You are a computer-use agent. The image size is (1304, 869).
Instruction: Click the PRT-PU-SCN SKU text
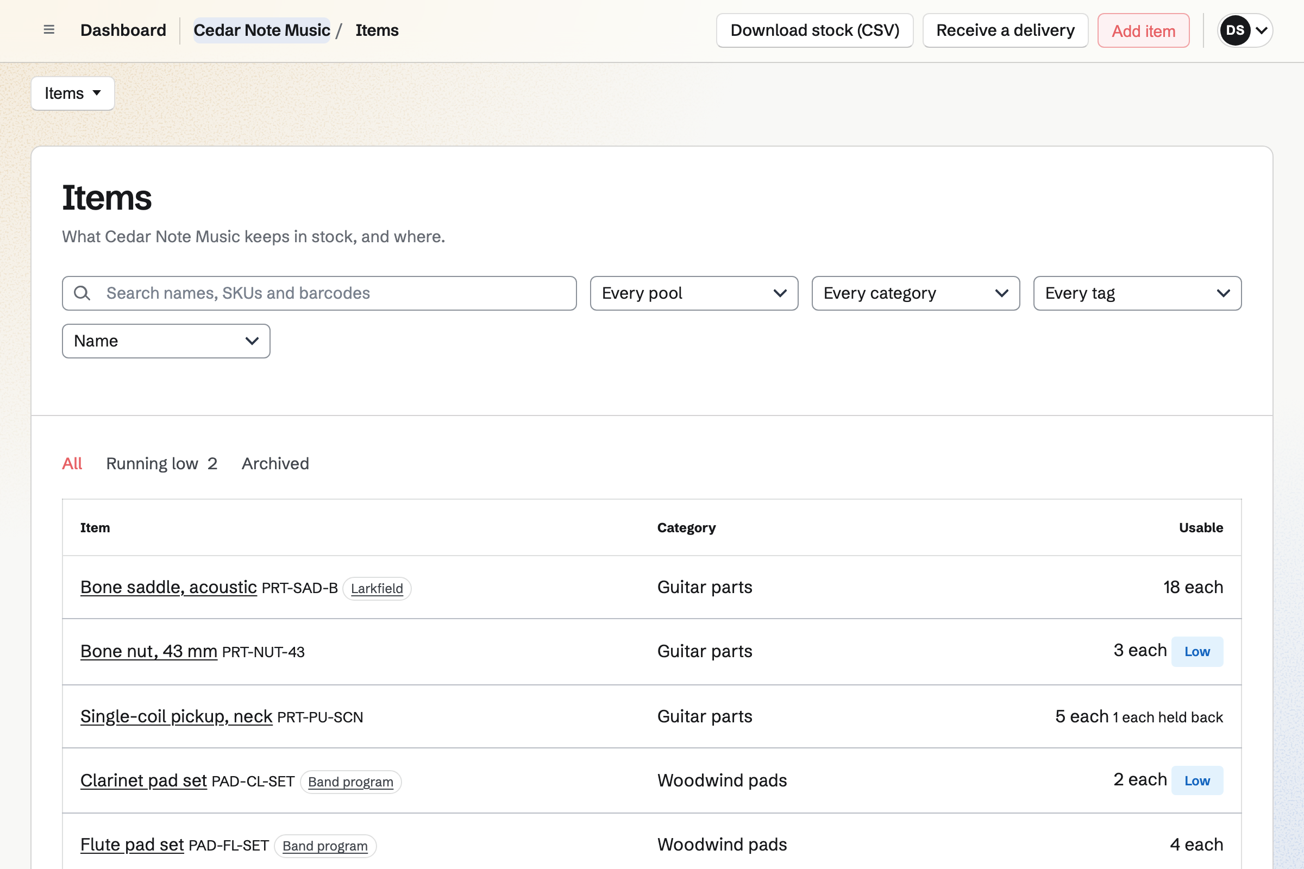point(320,717)
